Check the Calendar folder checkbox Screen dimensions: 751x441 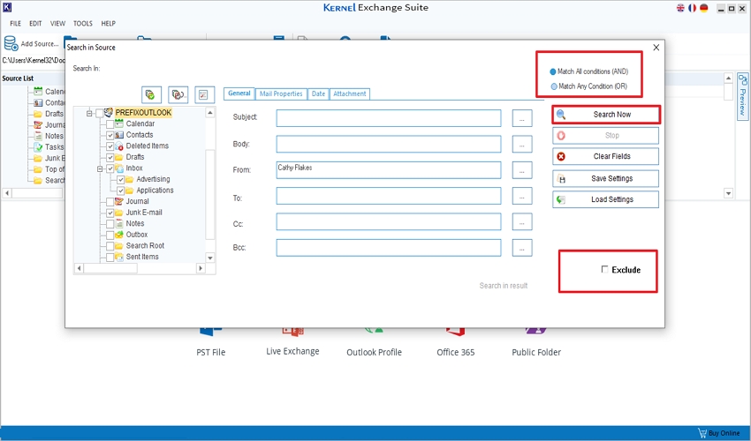110,123
